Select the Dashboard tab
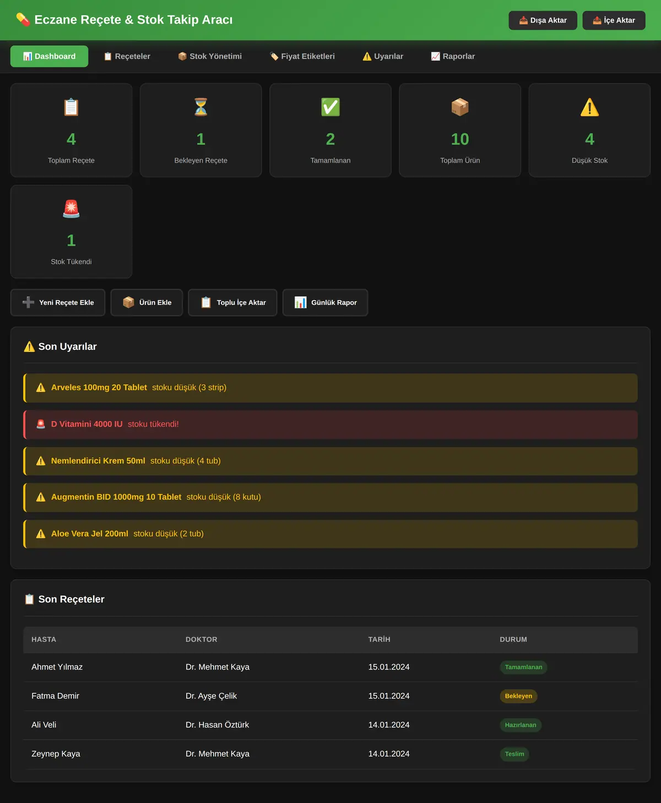This screenshot has width=661, height=803. (49, 56)
